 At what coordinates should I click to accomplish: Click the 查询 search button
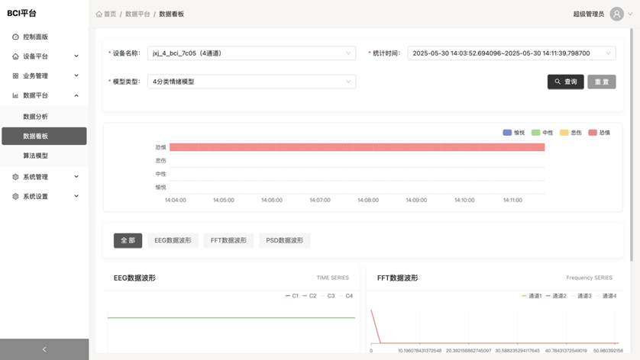[x=565, y=82]
